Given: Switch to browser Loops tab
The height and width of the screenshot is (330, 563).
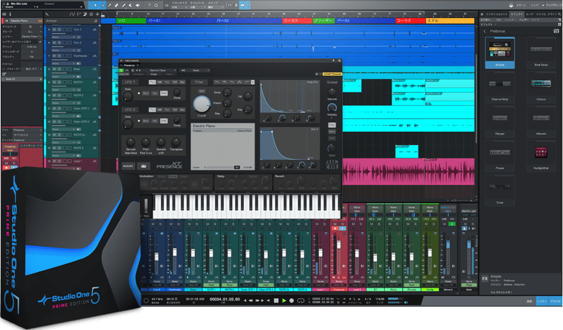Looking at the screenshot, I should click(530, 14).
